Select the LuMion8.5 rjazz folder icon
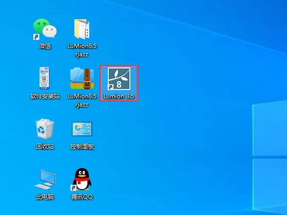The width and height of the screenshot is (287, 215). [x=82, y=29]
